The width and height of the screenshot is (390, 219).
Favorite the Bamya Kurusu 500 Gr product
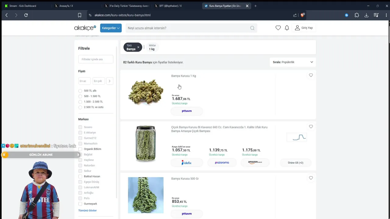pos(311,178)
